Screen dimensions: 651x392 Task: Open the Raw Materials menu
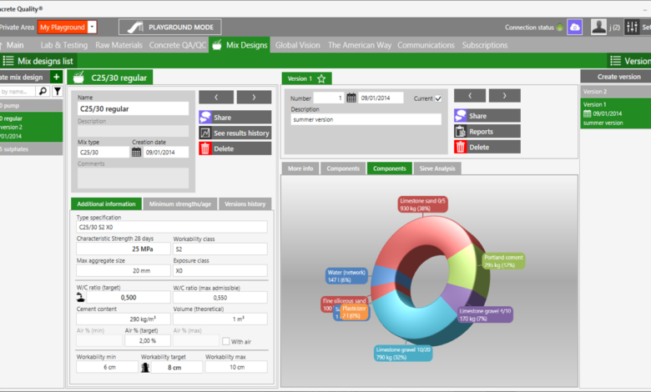click(x=119, y=45)
